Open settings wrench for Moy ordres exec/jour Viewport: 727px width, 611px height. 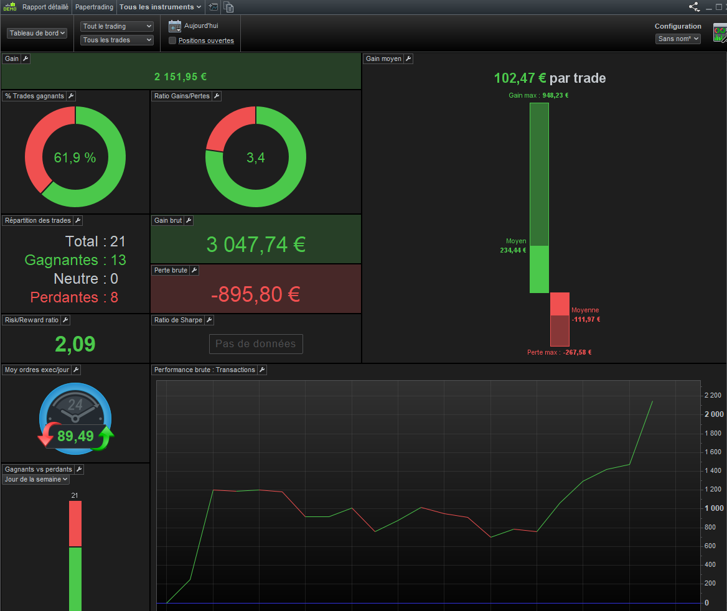point(76,370)
